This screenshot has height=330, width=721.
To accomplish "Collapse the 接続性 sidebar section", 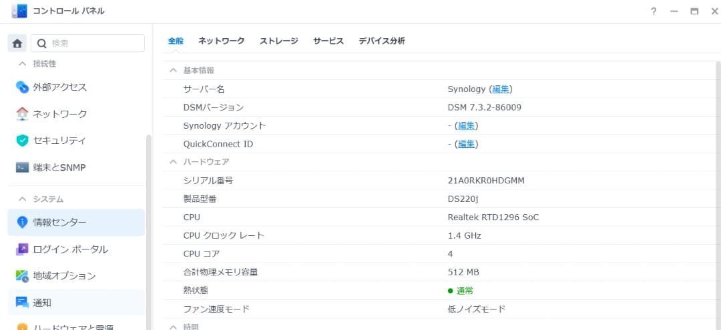I will pyautogui.click(x=21, y=64).
